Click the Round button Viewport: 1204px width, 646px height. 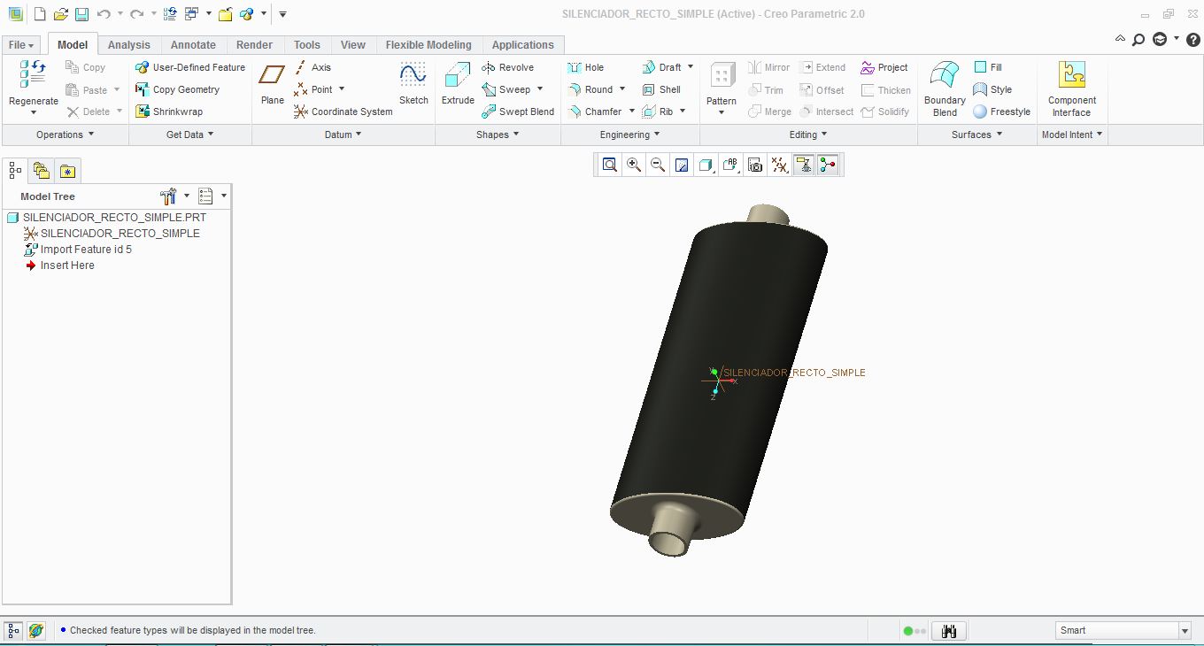coord(590,89)
